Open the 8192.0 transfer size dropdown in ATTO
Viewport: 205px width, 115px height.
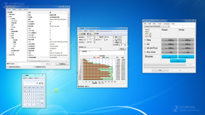pos(105,40)
